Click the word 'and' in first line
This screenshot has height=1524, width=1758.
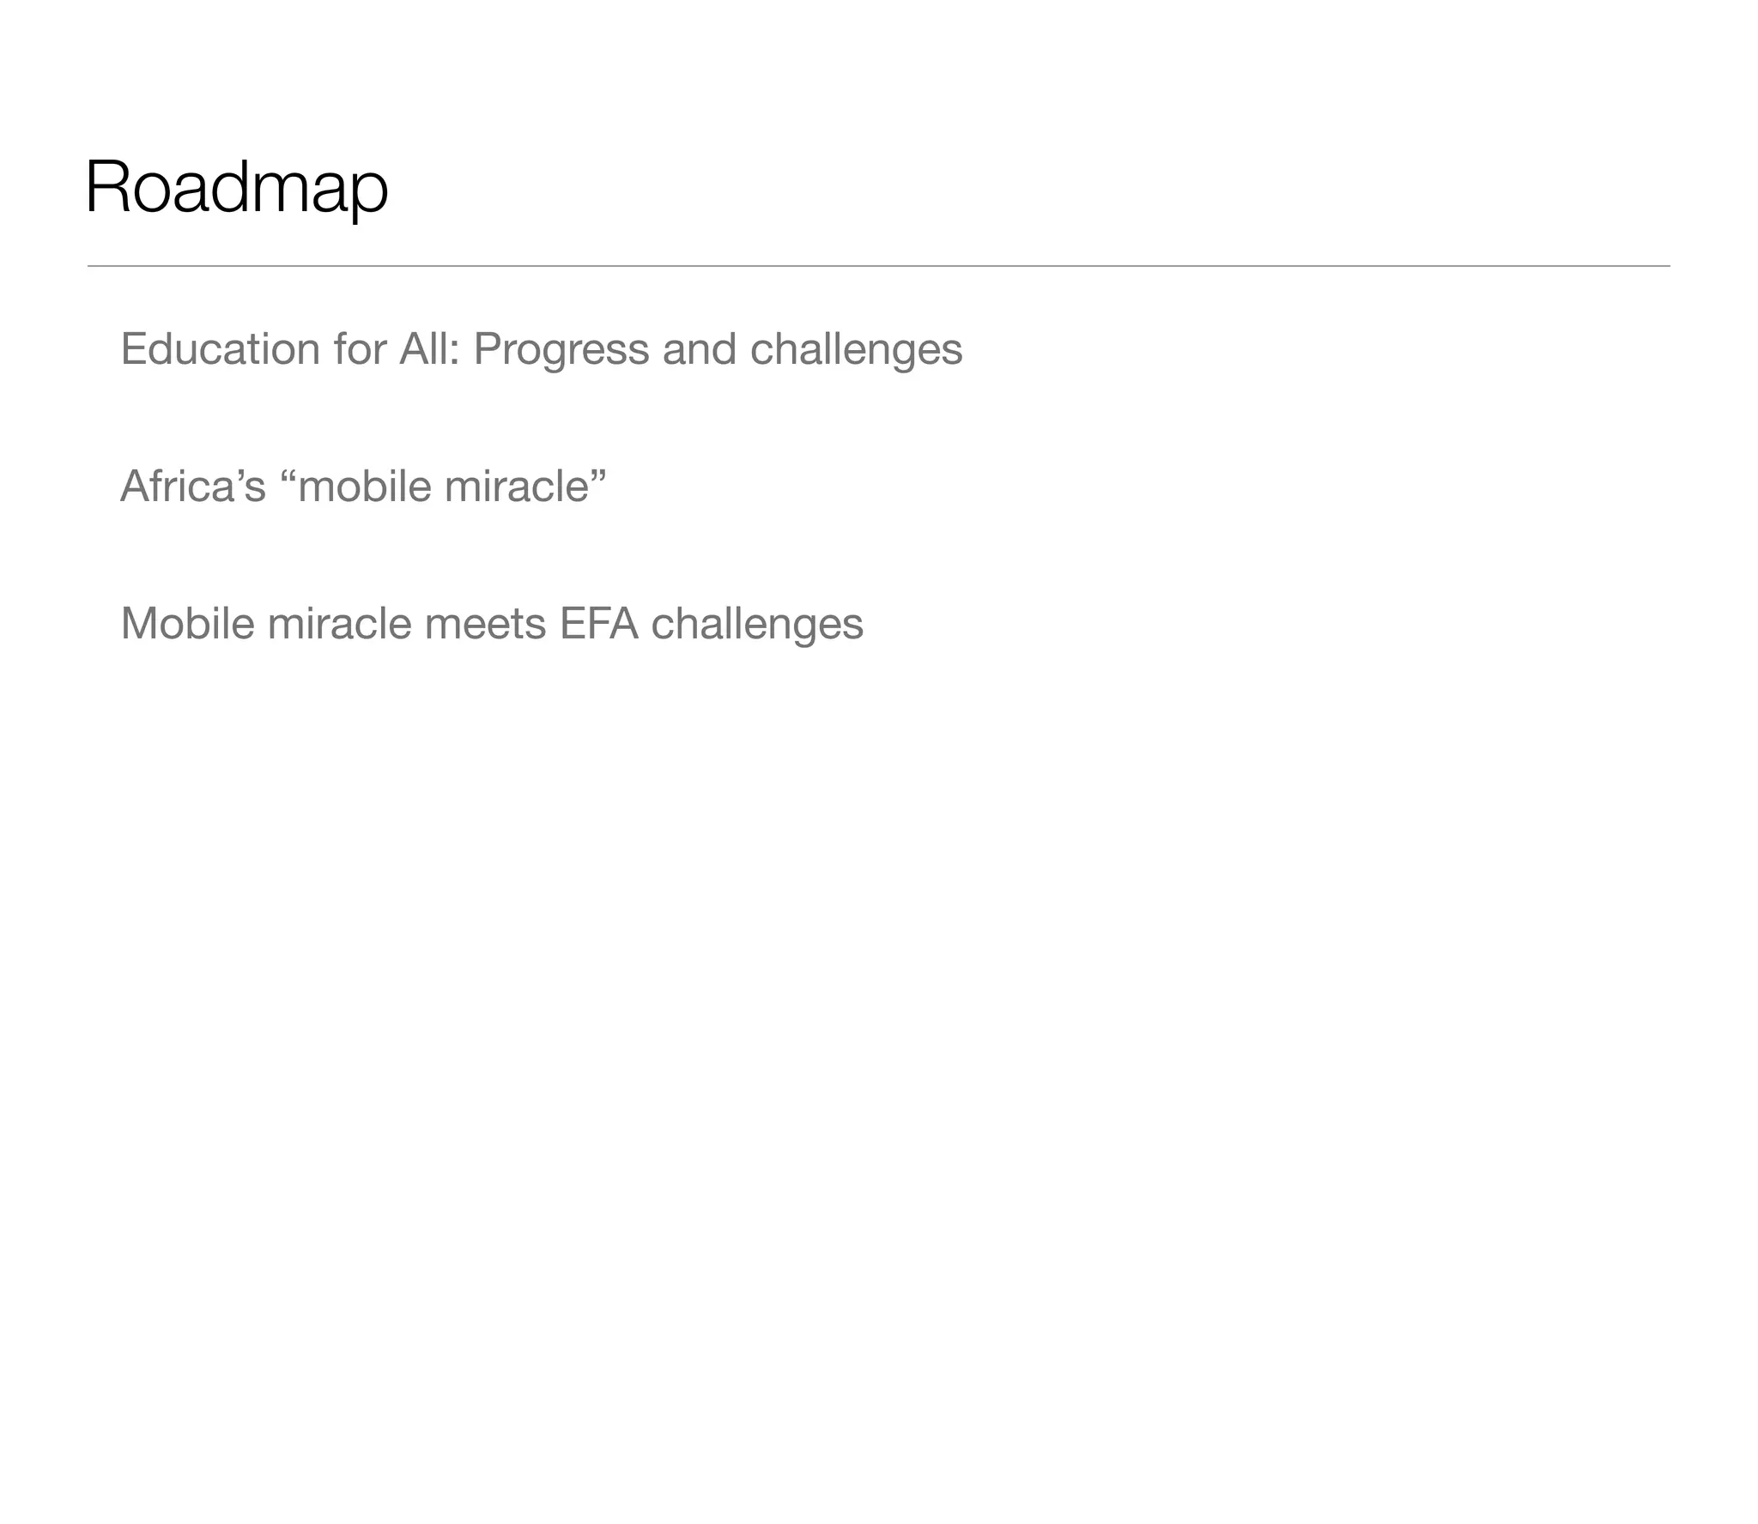pos(700,348)
